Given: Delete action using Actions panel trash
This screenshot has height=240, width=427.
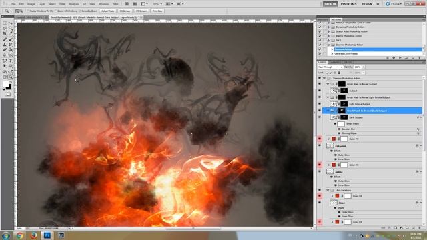Looking at the screenshot, I should [420, 58].
